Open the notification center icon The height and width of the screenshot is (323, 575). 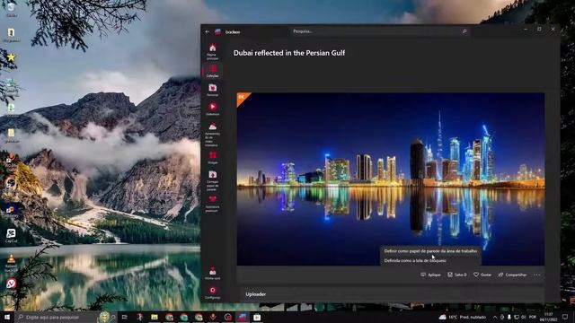click(565, 317)
